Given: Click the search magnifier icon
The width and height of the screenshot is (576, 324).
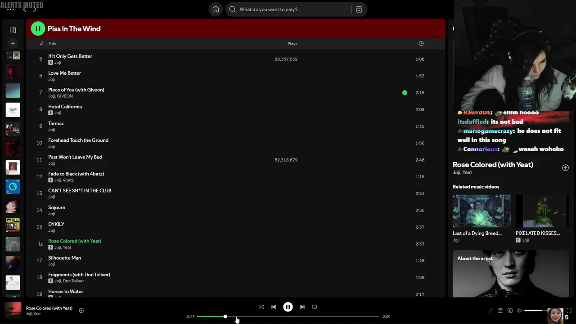Looking at the screenshot, I should point(232,9).
